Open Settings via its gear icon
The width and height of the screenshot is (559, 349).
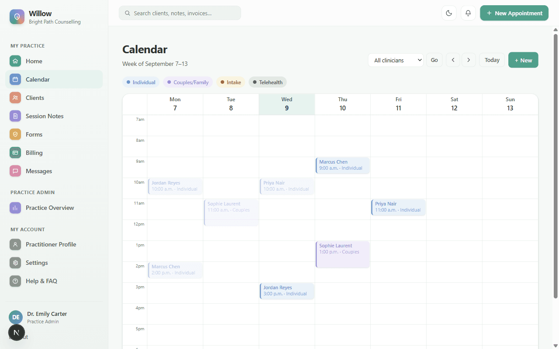pyautogui.click(x=15, y=263)
